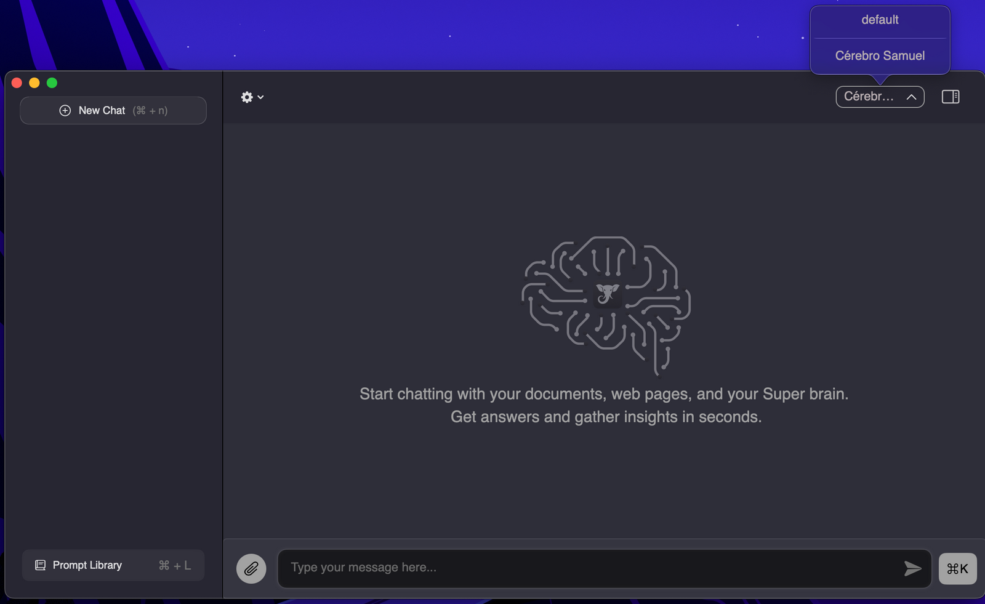
Task: Click the plus icon beside New Chat
Action: click(65, 111)
